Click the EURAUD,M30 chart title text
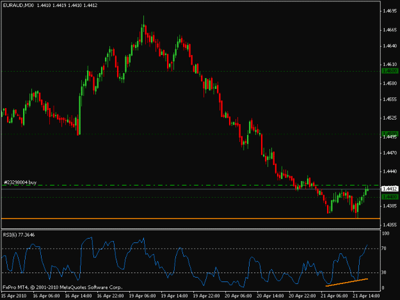This screenshot has width=400, height=300. [18, 5]
